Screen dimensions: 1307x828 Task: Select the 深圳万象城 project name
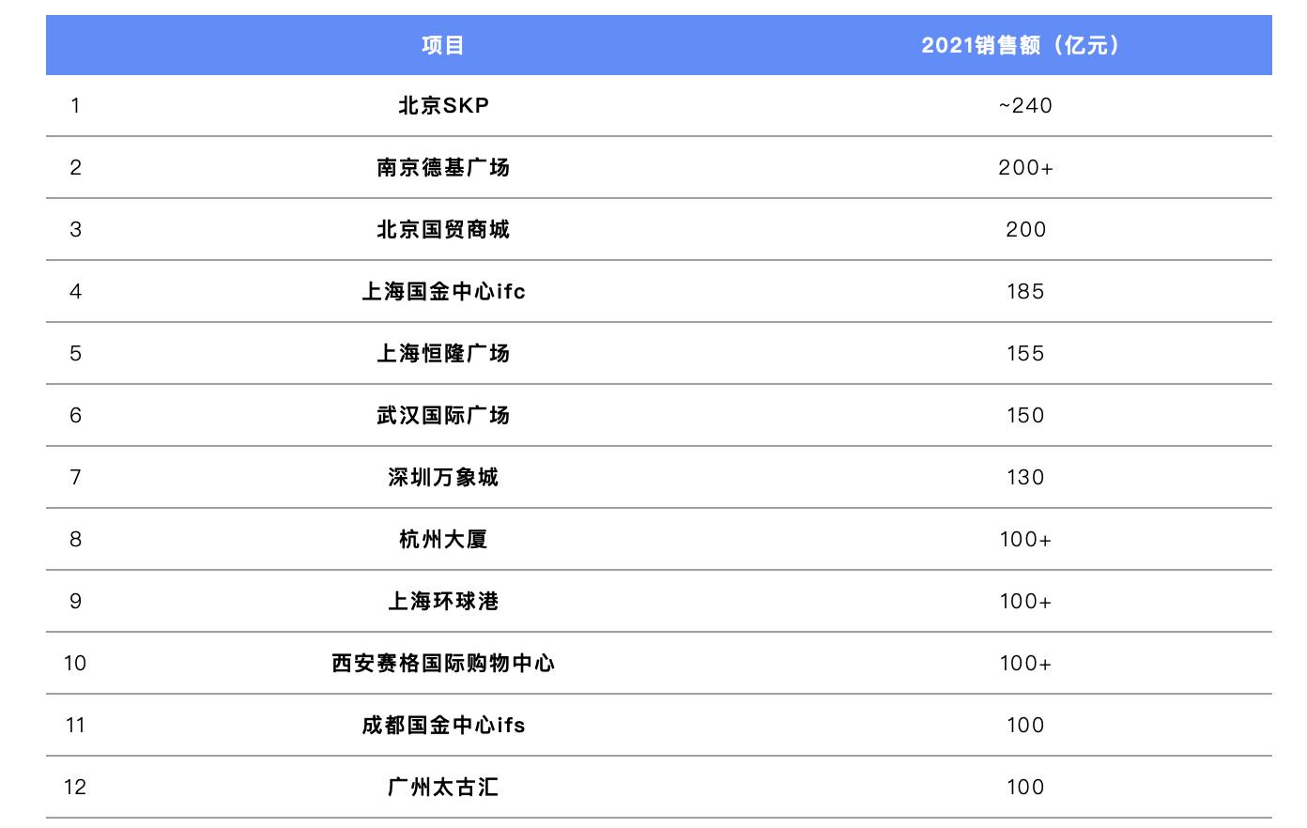pyautogui.click(x=443, y=477)
